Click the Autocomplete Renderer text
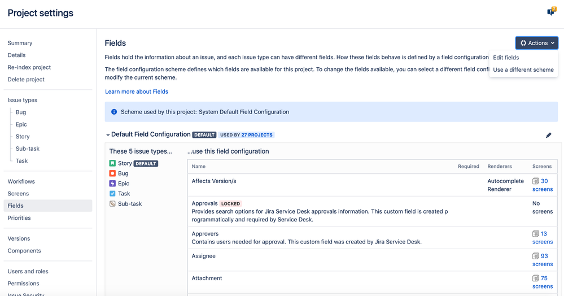This screenshot has height=296, width=564. coord(506,185)
